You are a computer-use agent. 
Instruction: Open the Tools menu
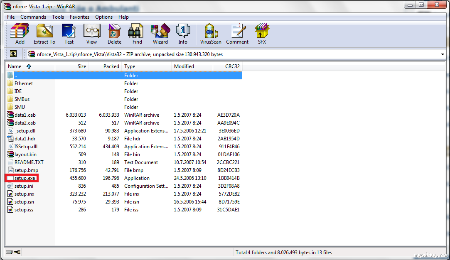58,17
